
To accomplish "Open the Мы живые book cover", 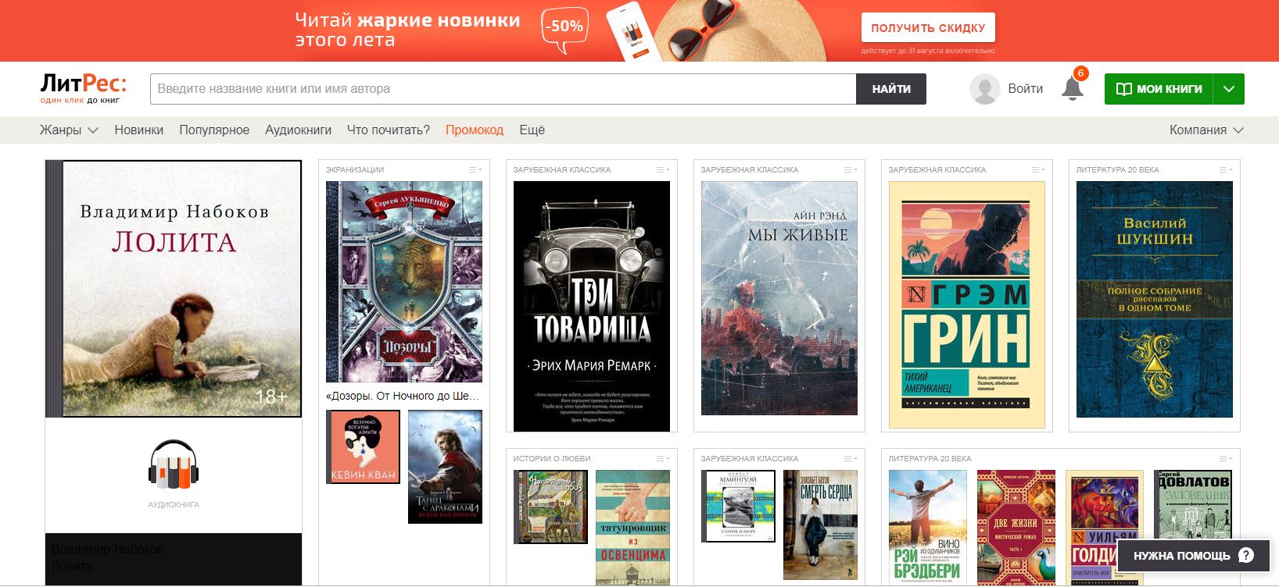I will point(779,298).
